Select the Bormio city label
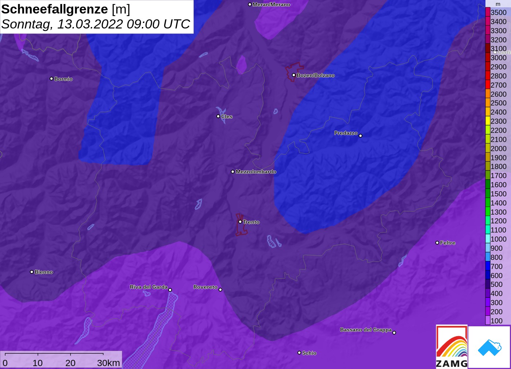 click(x=64, y=79)
